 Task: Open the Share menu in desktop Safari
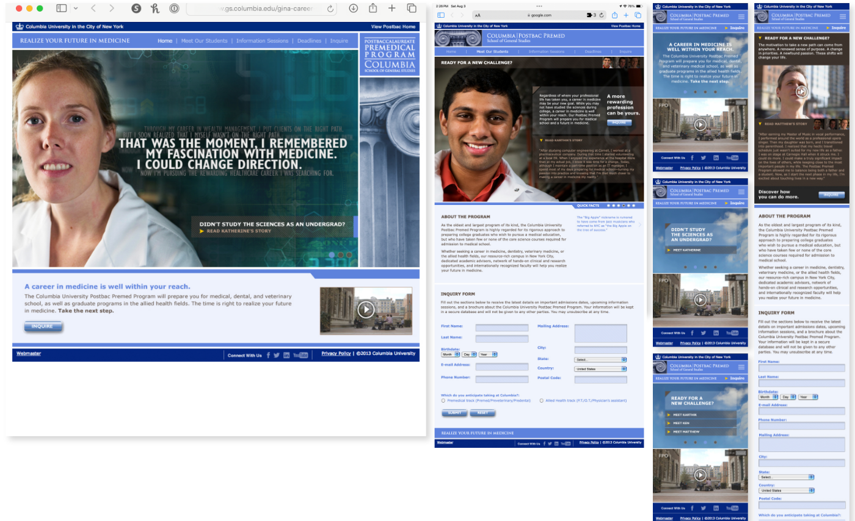(373, 8)
